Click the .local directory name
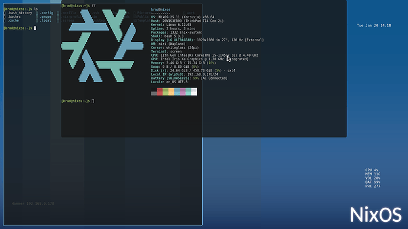This screenshot has width=408, height=229. (x=46, y=21)
